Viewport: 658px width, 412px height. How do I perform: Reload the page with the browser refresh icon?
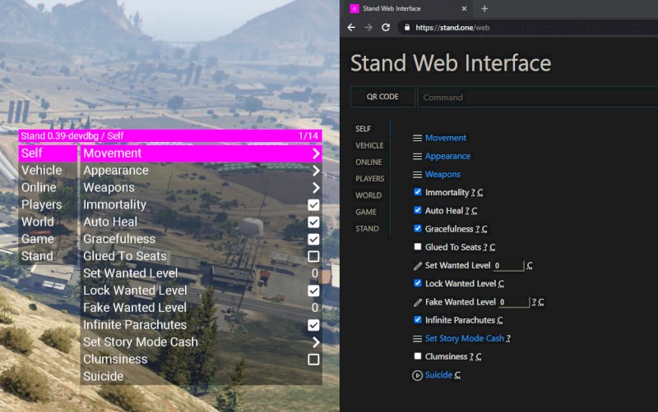(x=386, y=27)
